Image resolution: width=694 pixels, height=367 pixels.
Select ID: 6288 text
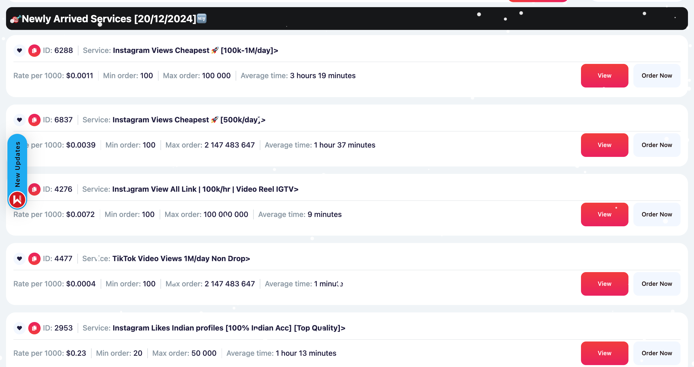tap(58, 50)
